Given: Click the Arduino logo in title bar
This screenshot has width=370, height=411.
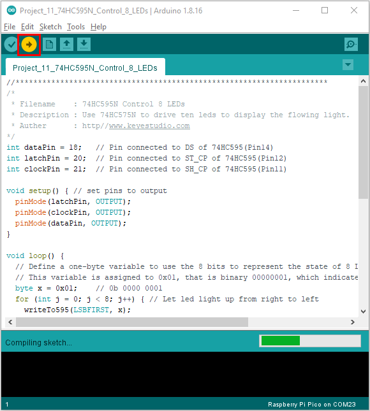Looking at the screenshot, I should coord(11,10).
